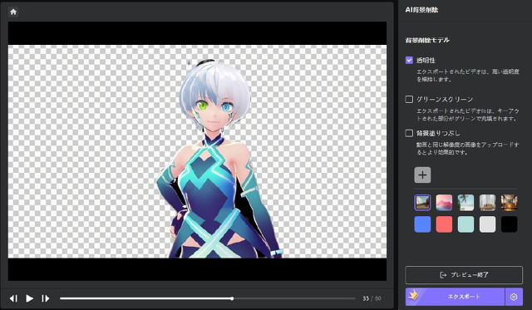This screenshot has width=532, height=310.
Task: Open export settings gear icon
Action: click(514, 297)
